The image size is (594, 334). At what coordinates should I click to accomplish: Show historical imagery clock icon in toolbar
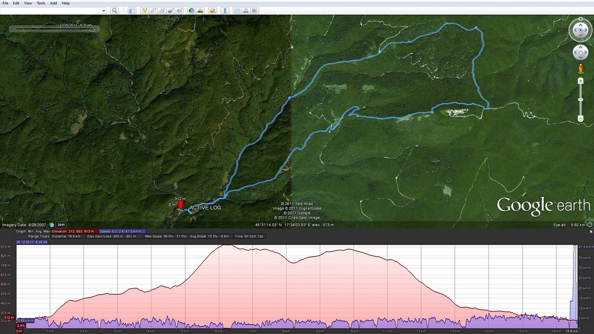tap(191, 10)
